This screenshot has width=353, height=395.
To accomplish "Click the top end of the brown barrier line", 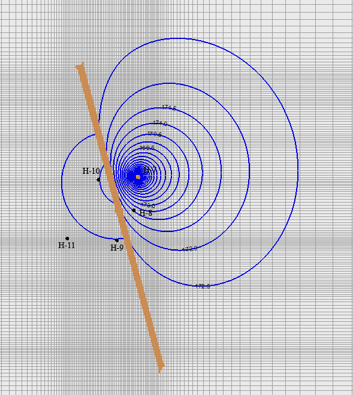I will click(80, 66).
